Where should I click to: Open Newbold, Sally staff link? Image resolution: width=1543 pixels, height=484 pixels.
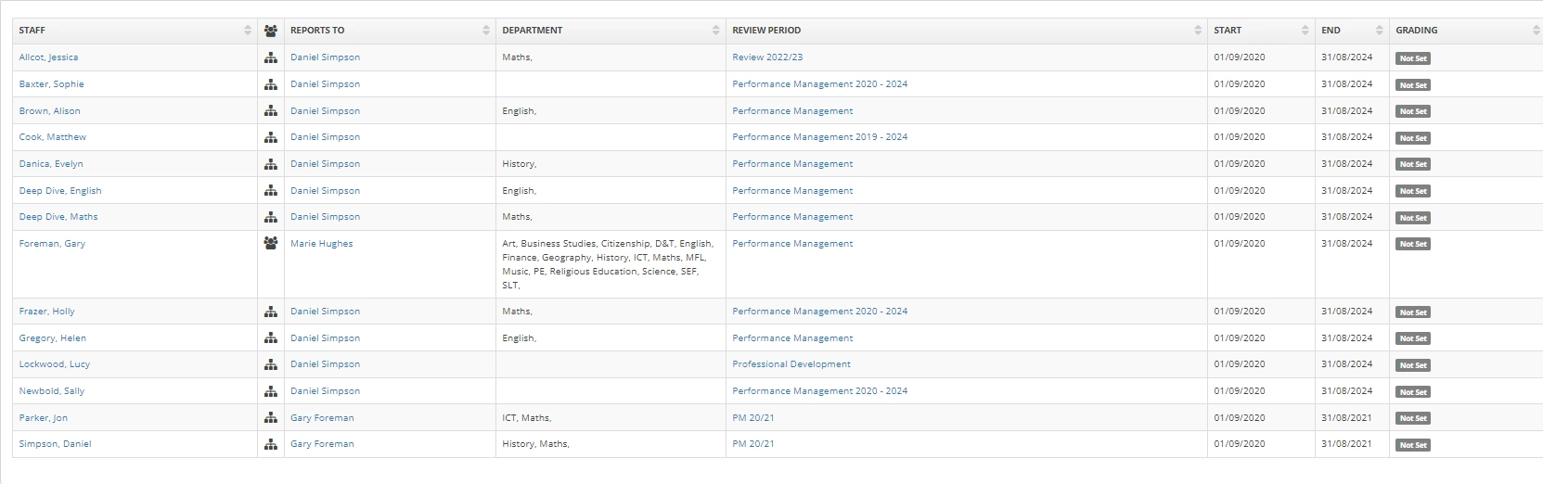tap(51, 391)
